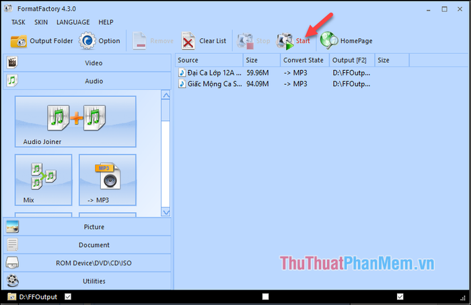Click the Clear List label
The image size is (471, 305).
pyautogui.click(x=213, y=41)
